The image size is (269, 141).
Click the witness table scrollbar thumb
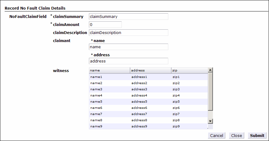tap(210, 92)
